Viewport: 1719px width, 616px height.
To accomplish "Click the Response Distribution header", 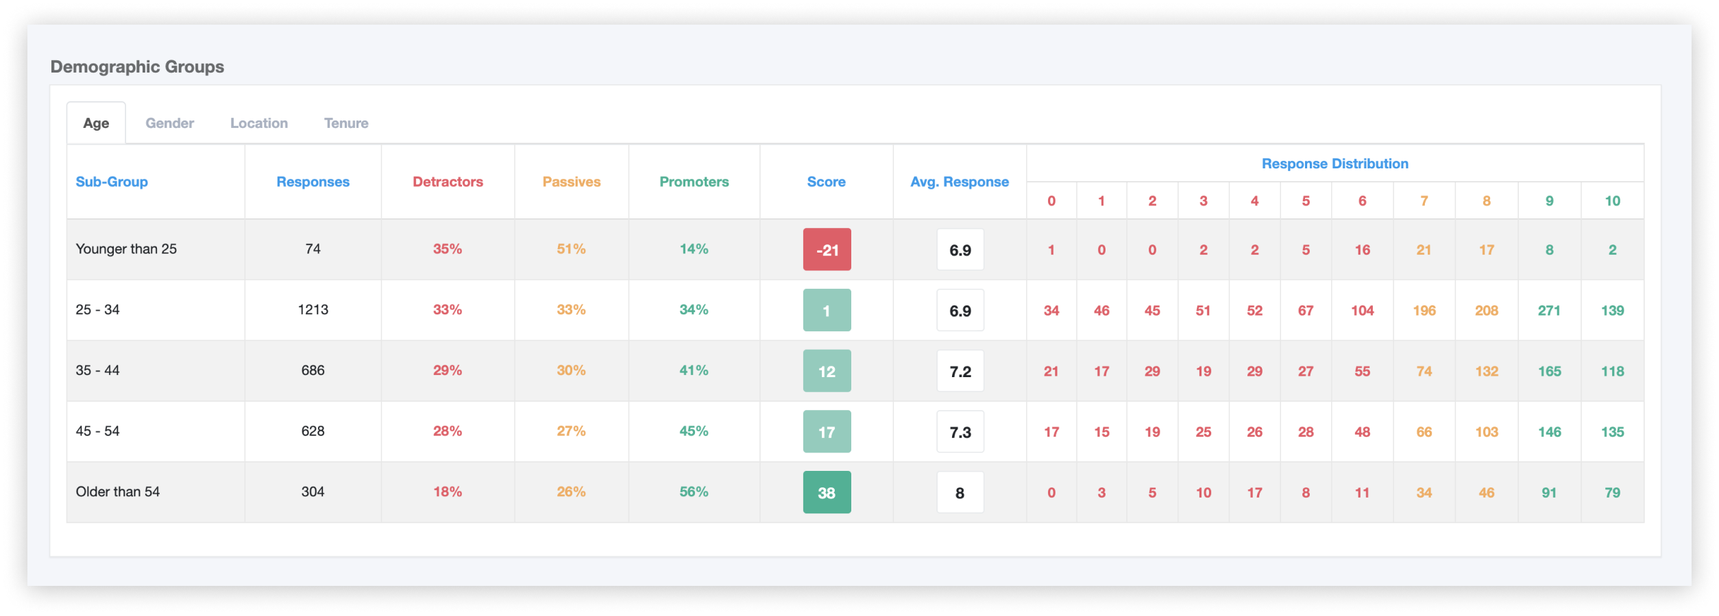I will click(1334, 164).
